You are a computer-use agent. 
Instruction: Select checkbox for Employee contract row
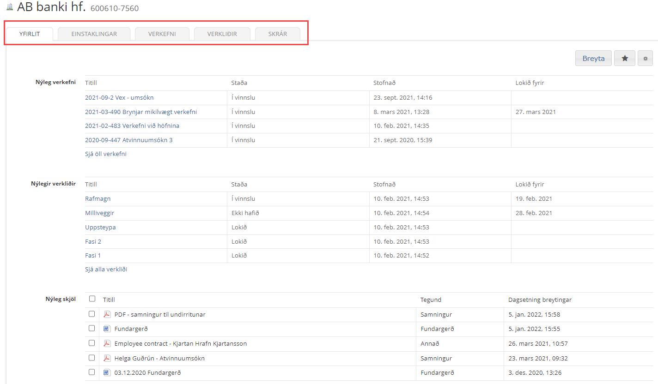tap(92, 343)
